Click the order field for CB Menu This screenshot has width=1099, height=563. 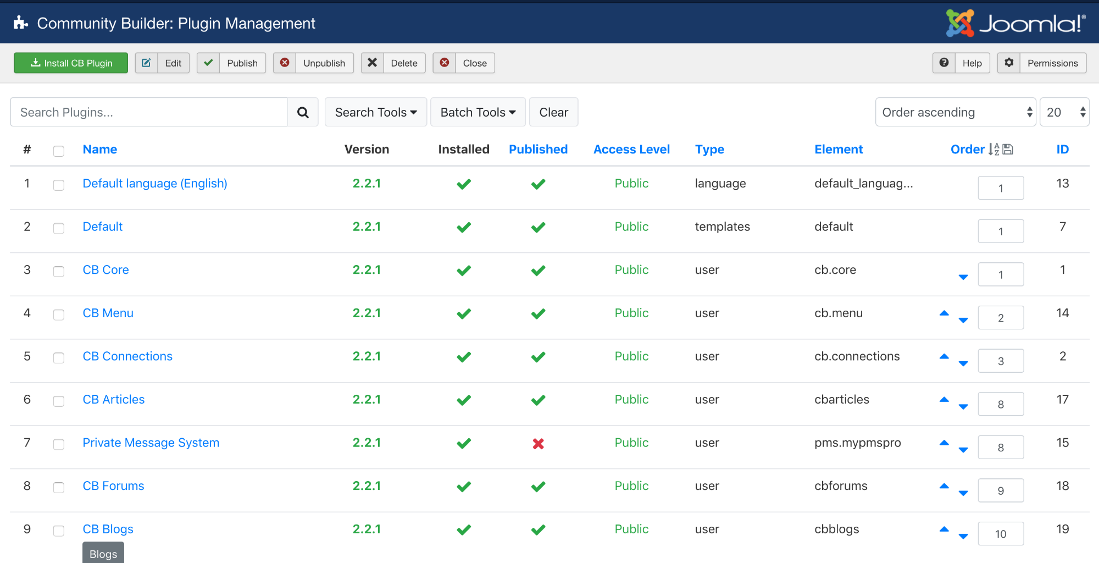pos(1001,318)
